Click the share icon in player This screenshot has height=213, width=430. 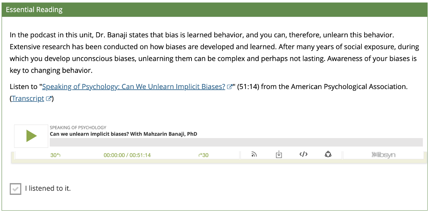[x=328, y=154]
